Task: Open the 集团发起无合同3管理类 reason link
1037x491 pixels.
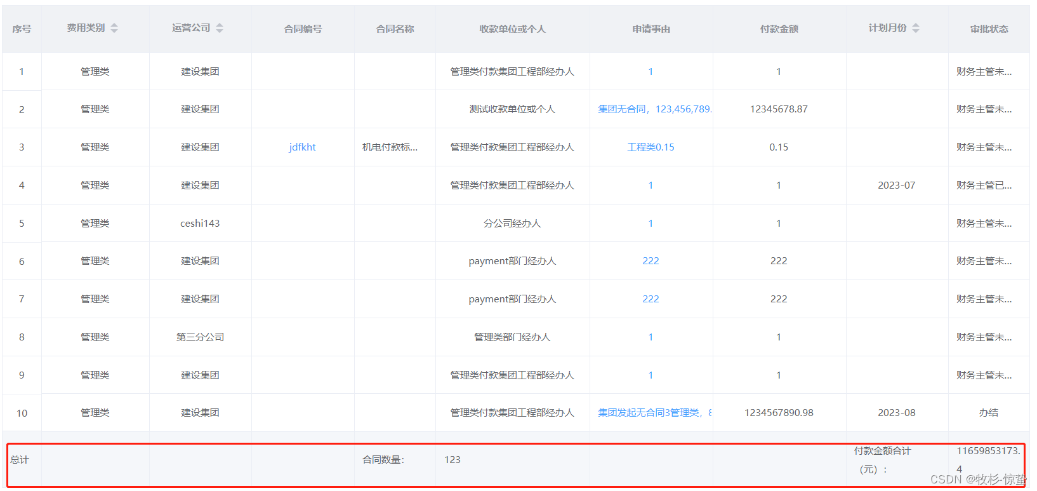Action: pyautogui.click(x=655, y=413)
